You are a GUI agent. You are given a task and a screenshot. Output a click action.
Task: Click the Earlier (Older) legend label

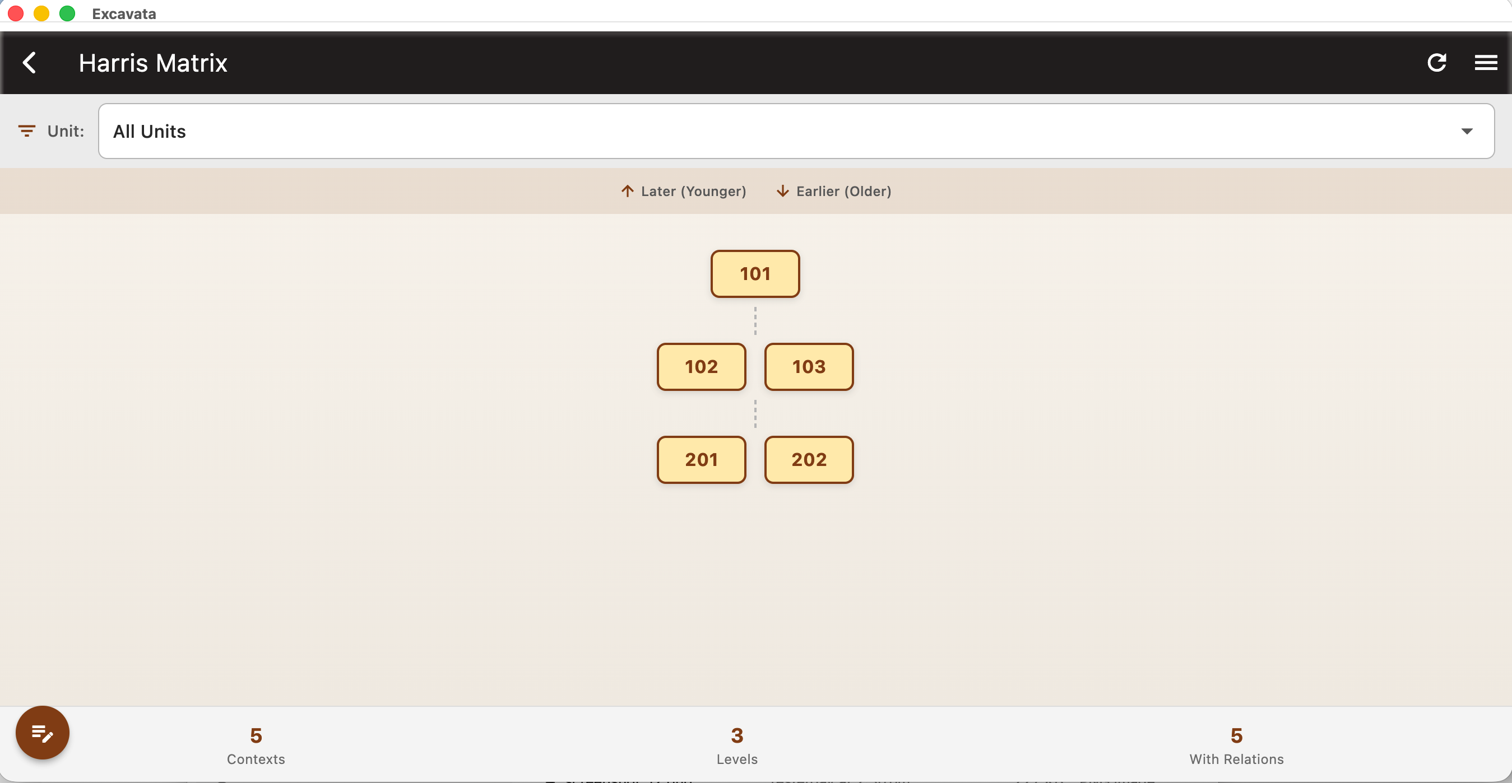(x=843, y=191)
